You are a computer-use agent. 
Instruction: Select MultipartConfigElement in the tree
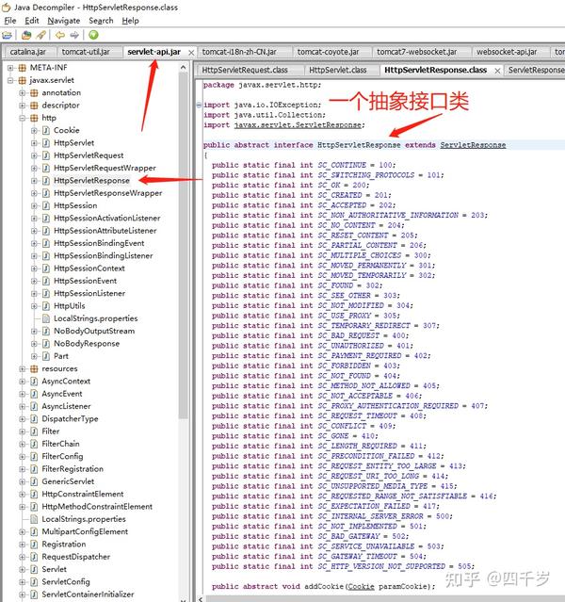pos(85,531)
